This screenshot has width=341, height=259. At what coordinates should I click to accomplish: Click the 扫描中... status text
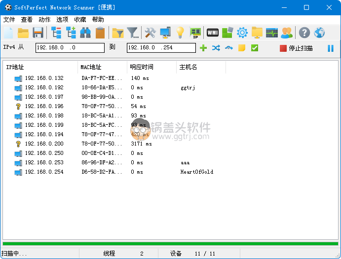click(14, 254)
